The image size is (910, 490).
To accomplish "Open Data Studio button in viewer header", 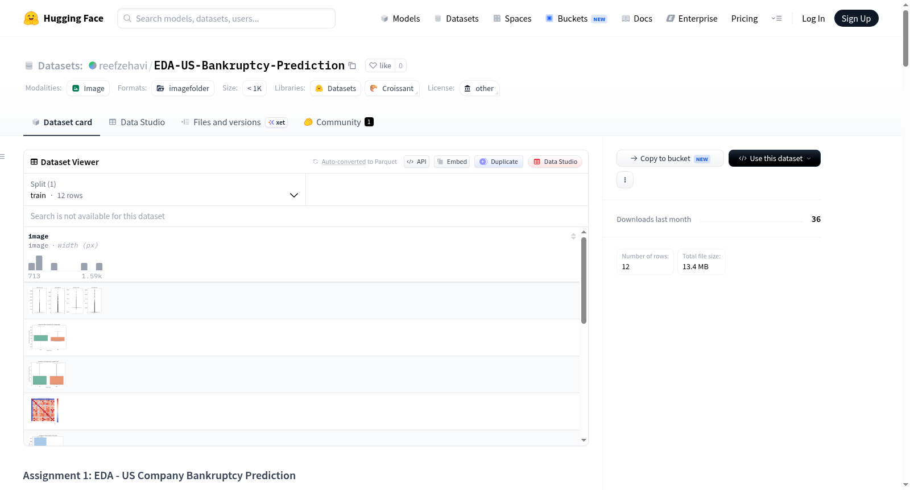I will click(555, 162).
